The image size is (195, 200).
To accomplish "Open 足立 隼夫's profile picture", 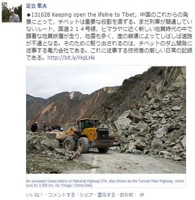I will pos(12,12).
